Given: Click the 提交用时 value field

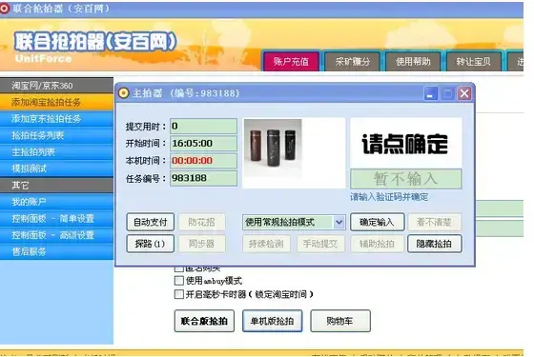Looking at the screenshot, I should 204,126.
